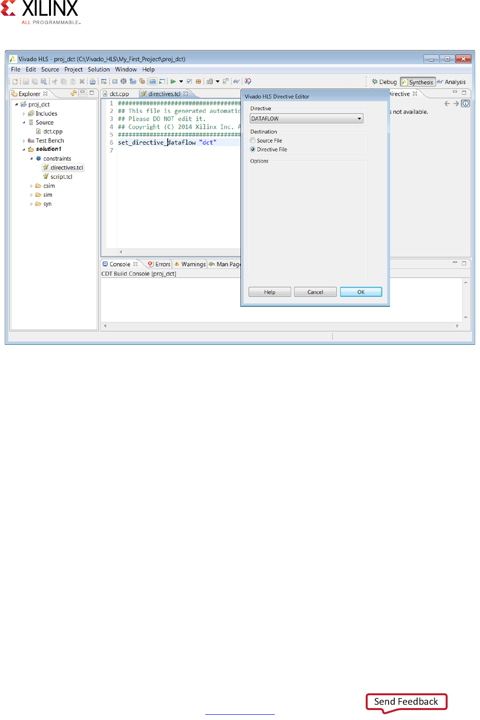Click the Cut scissors toolbar icon

(55, 82)
